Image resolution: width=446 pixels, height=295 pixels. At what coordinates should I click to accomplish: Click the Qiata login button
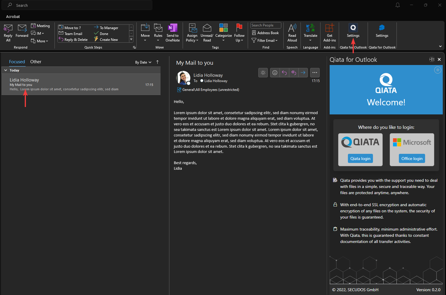coord(360,159)
